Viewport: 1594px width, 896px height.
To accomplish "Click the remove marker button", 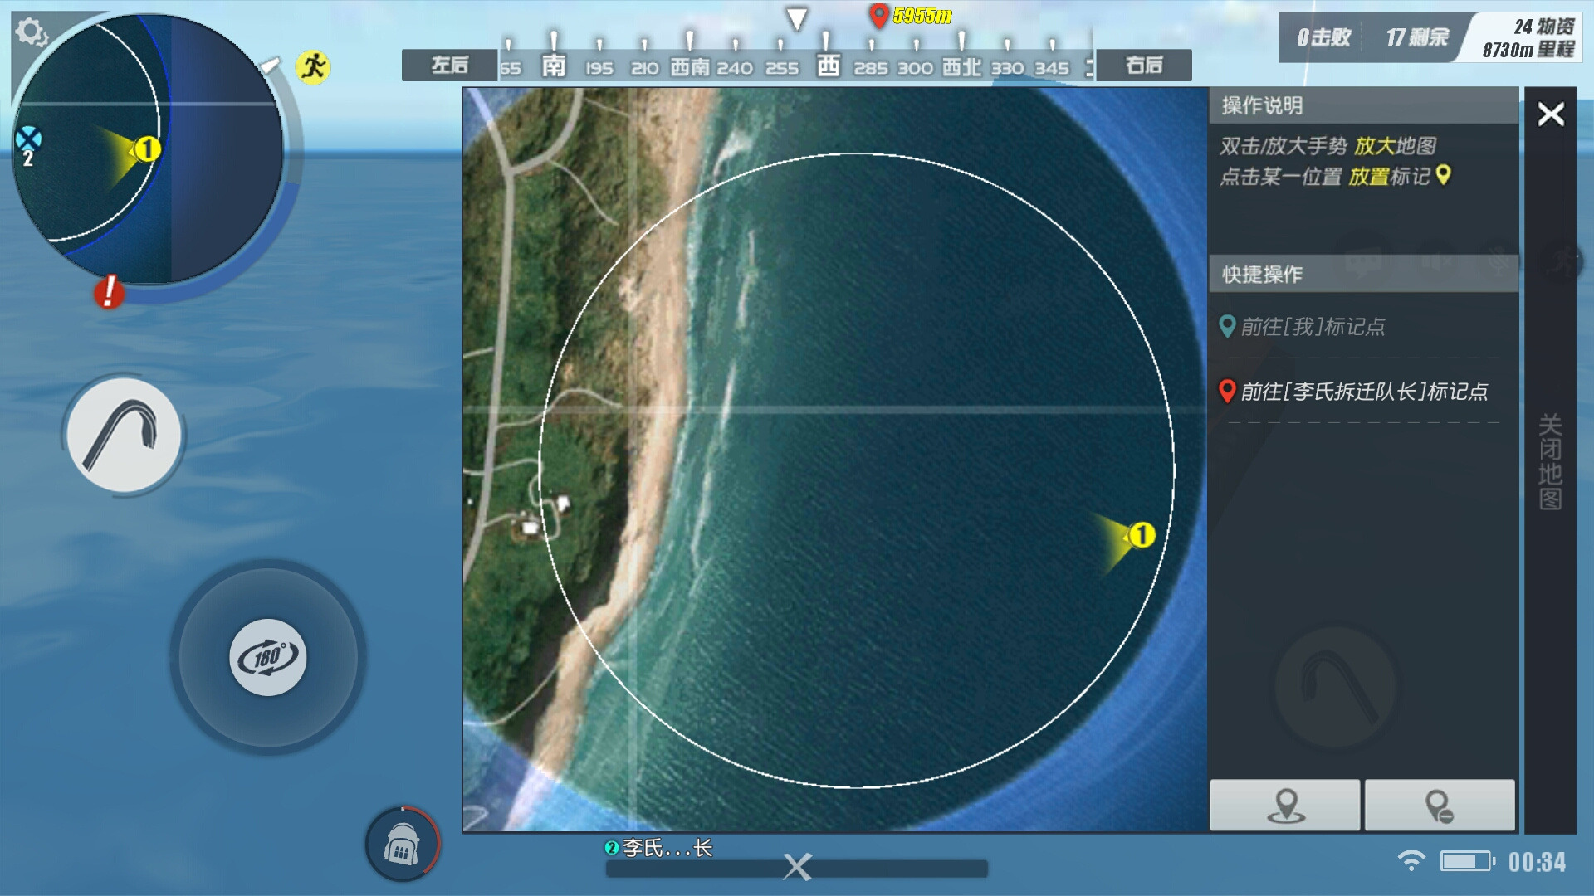I will (1440, 805).
